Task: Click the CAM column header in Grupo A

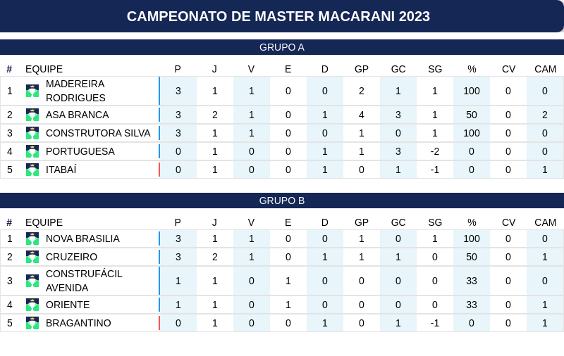Action: point(545,69)
